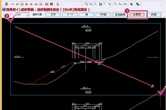Select the 線 selection target button
The height and width of the screenshot is (110, 166).
pos(86,15)
